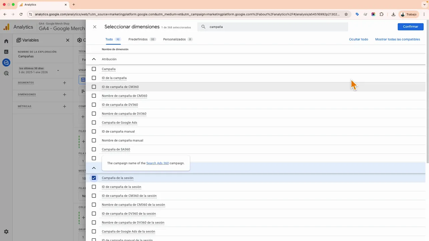Click the Confirmar button
The width and height of the screenshot is (429, 241).
(411, 27)
